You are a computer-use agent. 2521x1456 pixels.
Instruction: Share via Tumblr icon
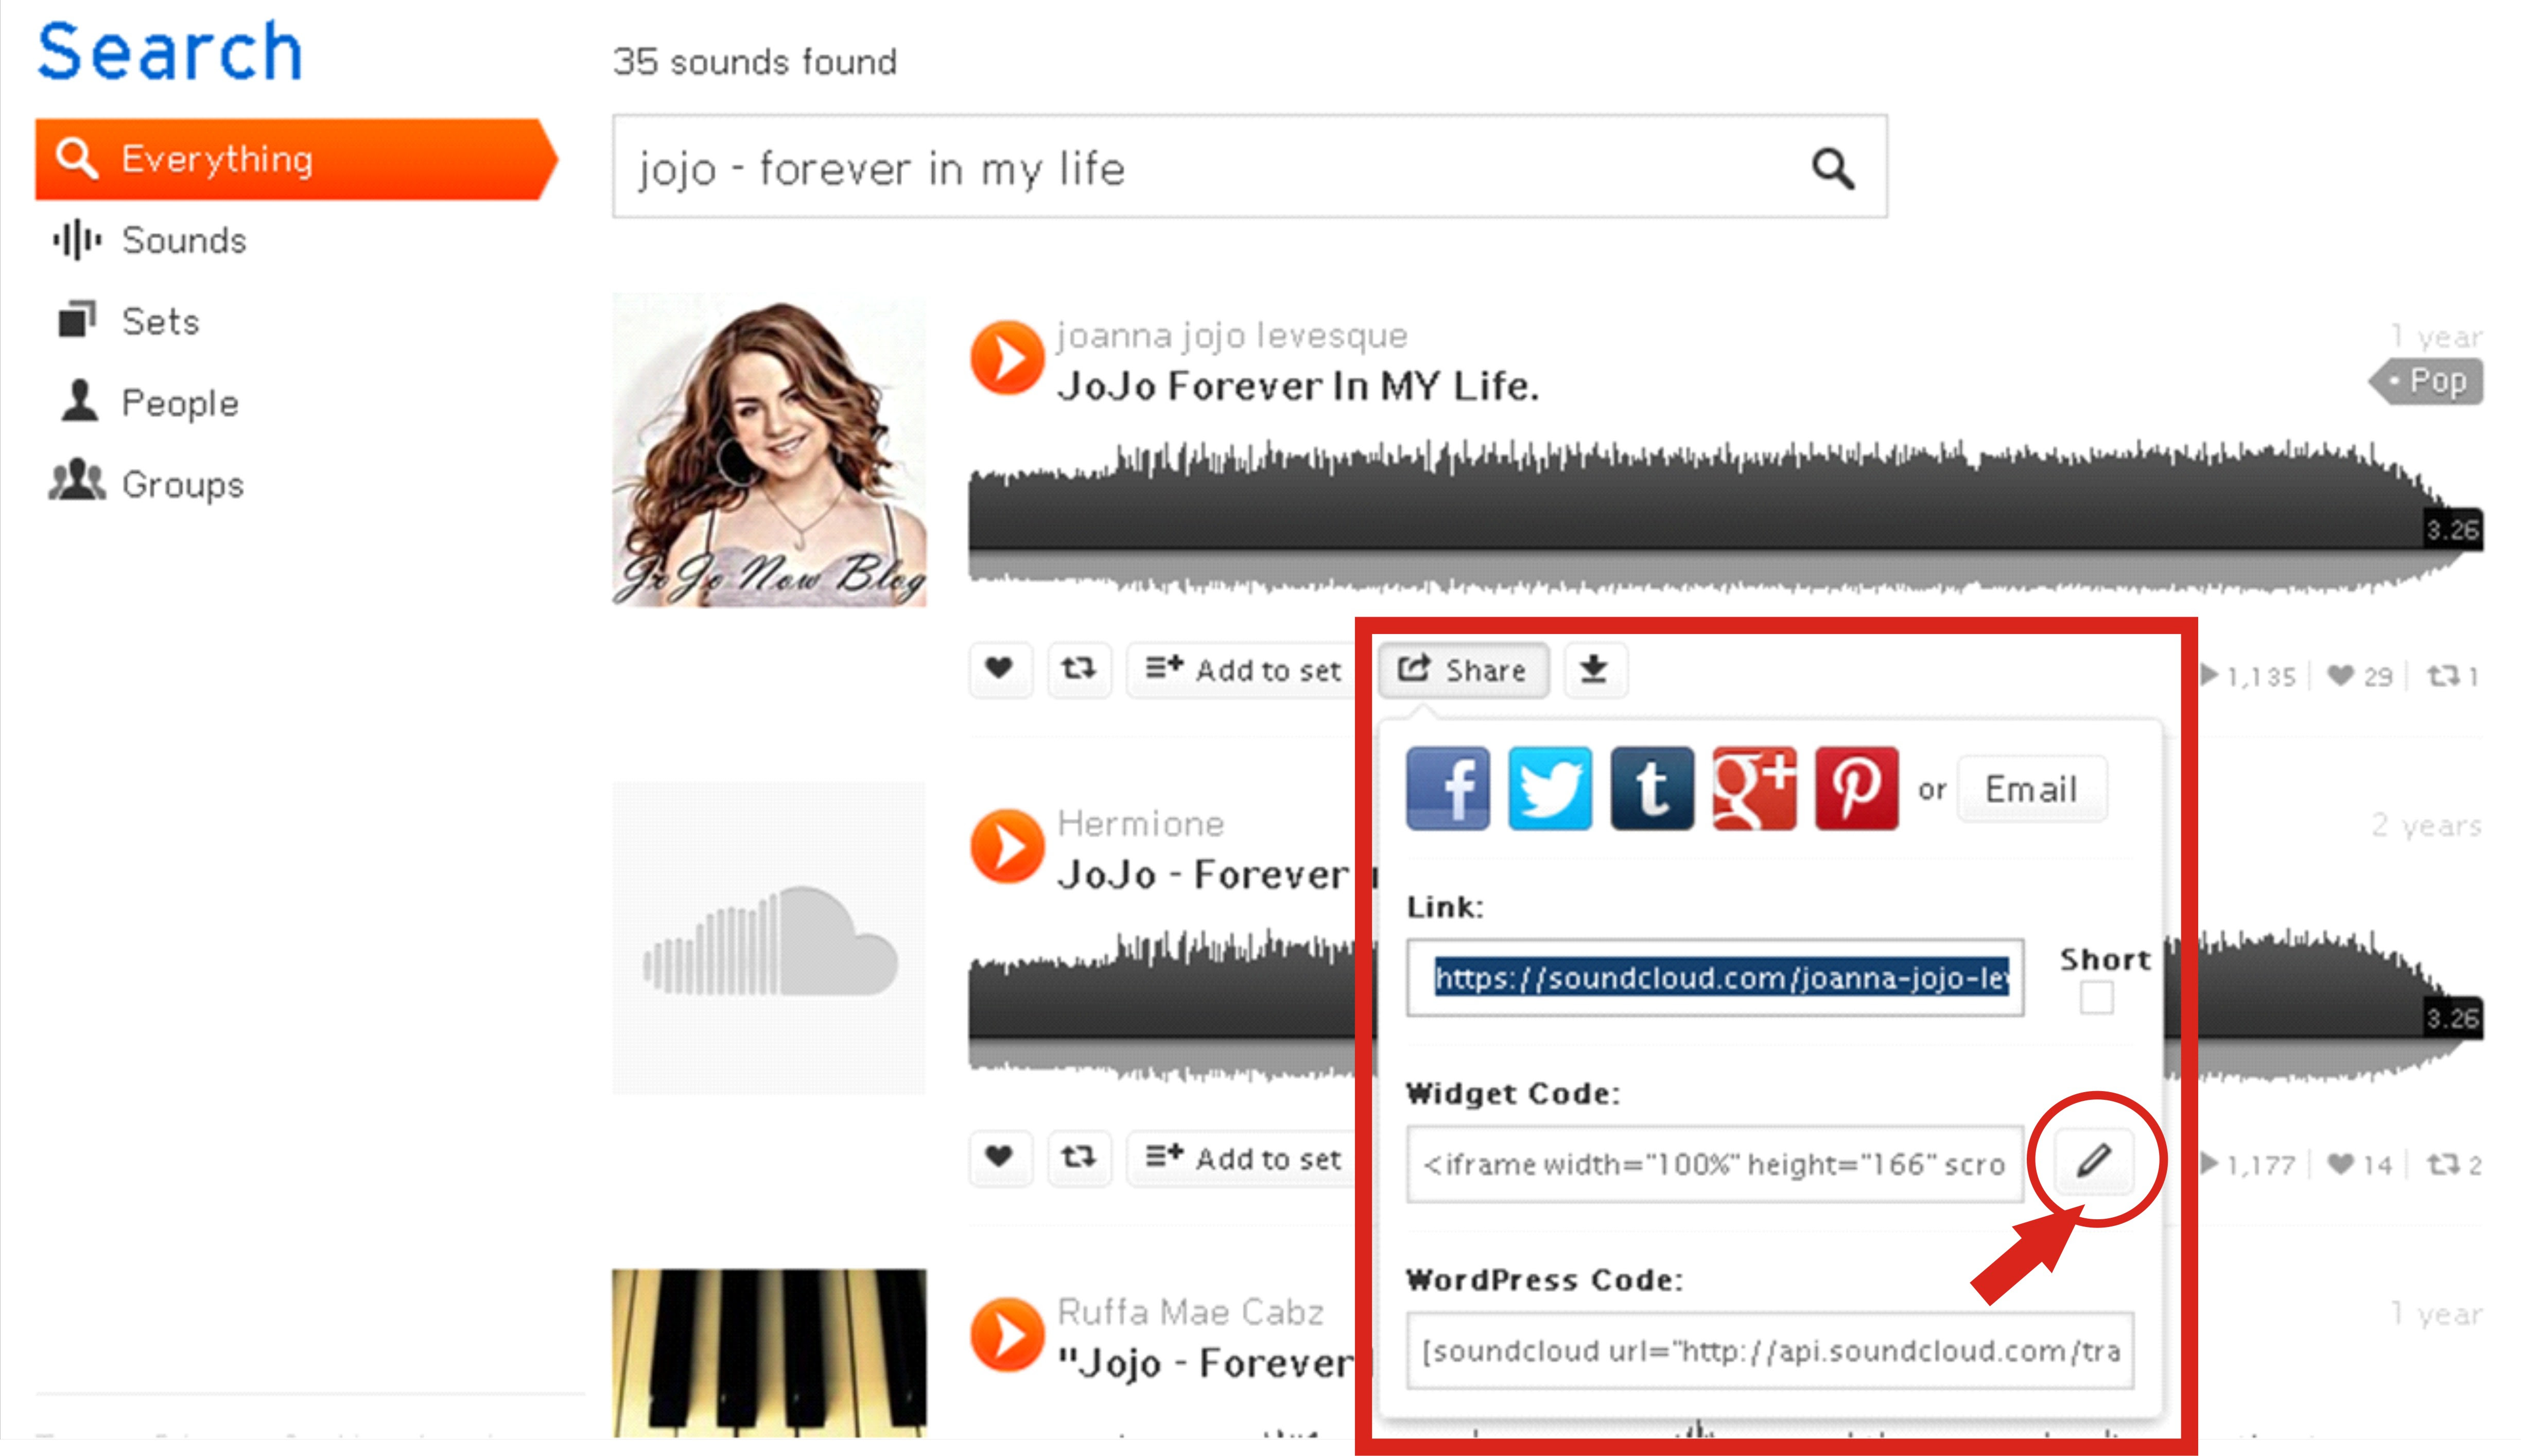click(1652, 788)
